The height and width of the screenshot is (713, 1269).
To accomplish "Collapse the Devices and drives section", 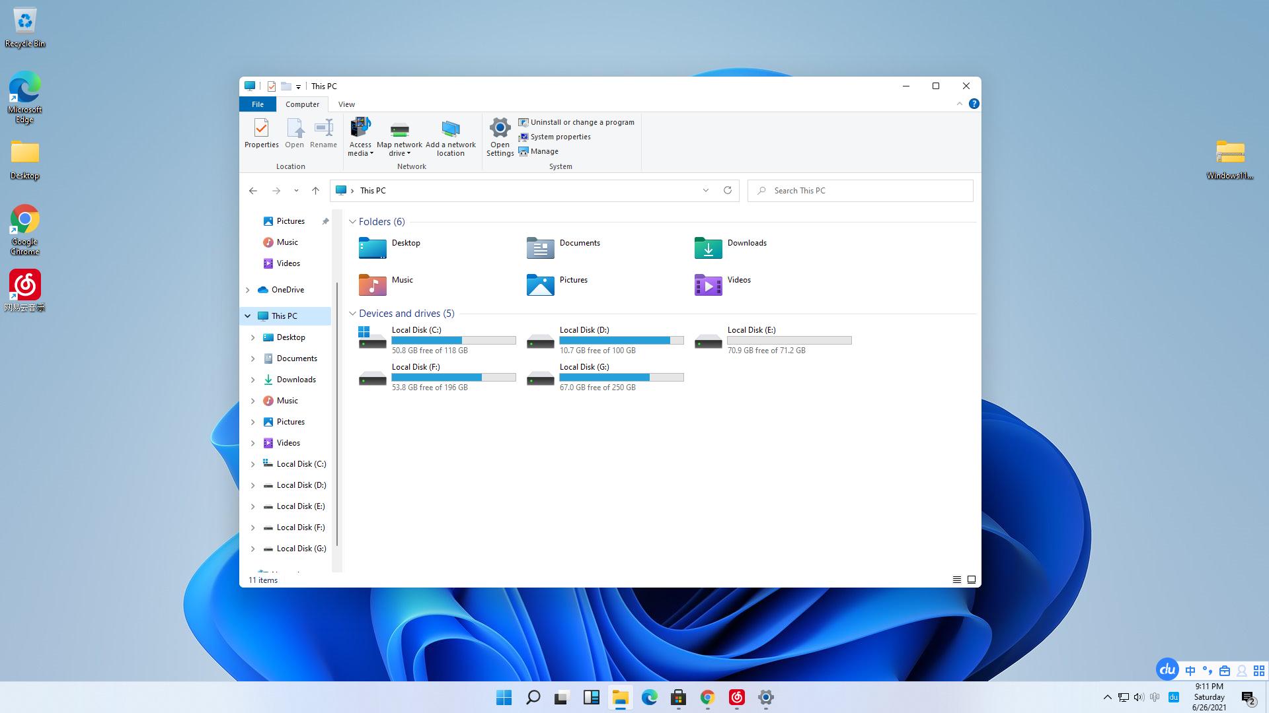I will 352,313.
